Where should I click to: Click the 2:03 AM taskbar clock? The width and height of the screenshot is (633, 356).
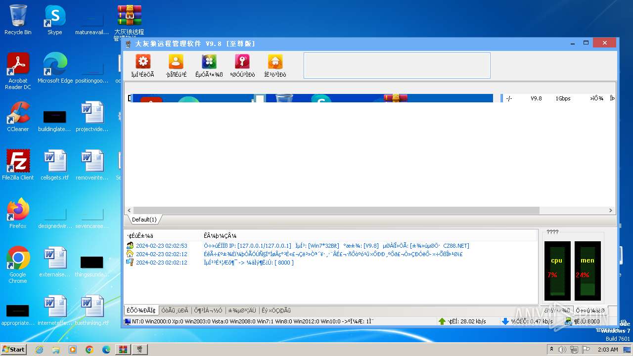[x=608, y=350]
